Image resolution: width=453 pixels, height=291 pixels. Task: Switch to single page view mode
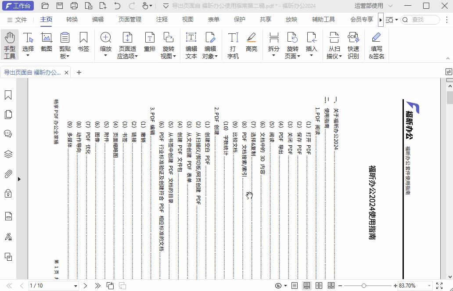coord(295,286)
